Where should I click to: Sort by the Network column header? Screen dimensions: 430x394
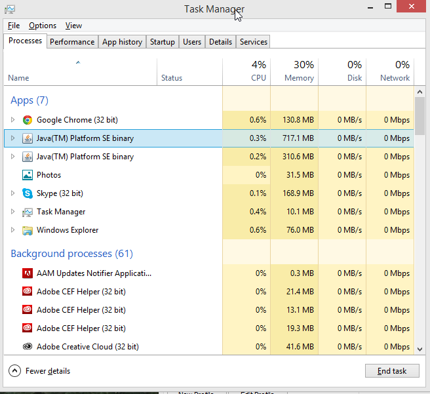390,72
